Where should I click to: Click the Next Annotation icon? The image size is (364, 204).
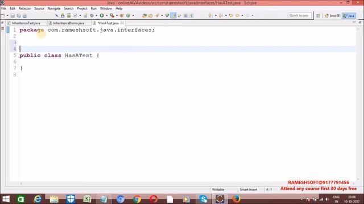point(210,15)
